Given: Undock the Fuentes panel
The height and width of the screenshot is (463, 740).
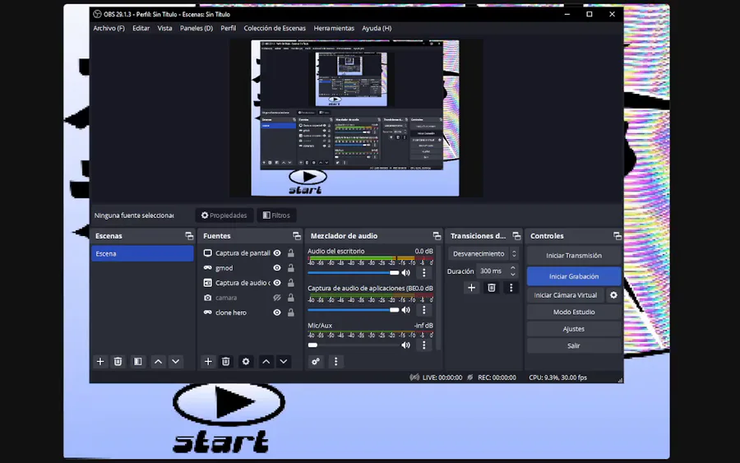Looking at the screenshot, I should 296,236.
